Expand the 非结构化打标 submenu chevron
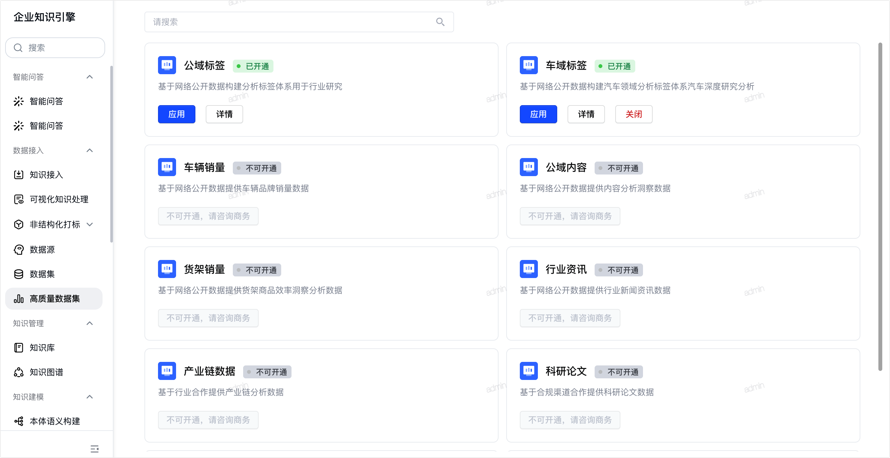The width and height of the screenshot is (890, 458). coord(90,224)
